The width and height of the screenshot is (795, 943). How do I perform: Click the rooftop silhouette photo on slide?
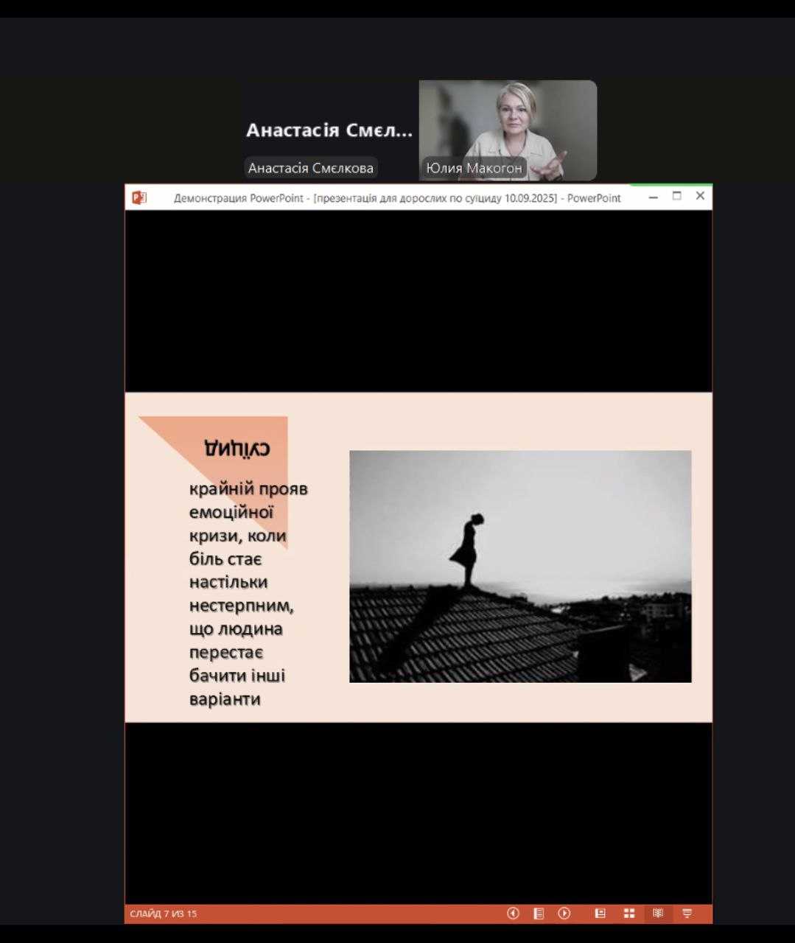click(520, 566)
